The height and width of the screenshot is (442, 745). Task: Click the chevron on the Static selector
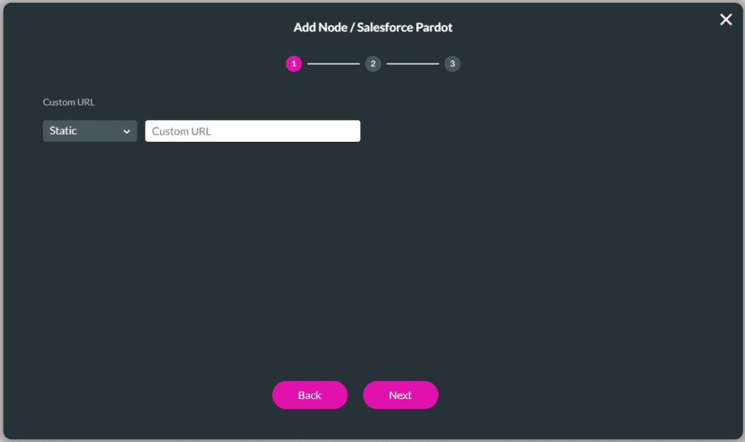(x=128, y=131)
